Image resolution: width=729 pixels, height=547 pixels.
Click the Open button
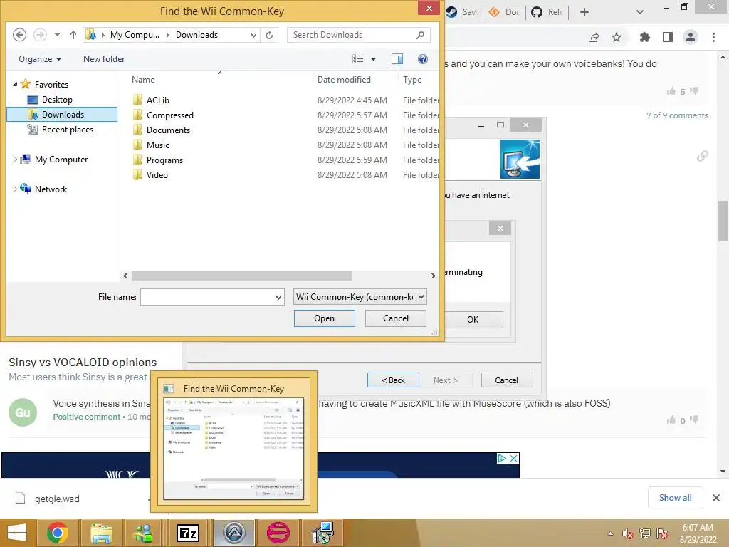(324, 318)
